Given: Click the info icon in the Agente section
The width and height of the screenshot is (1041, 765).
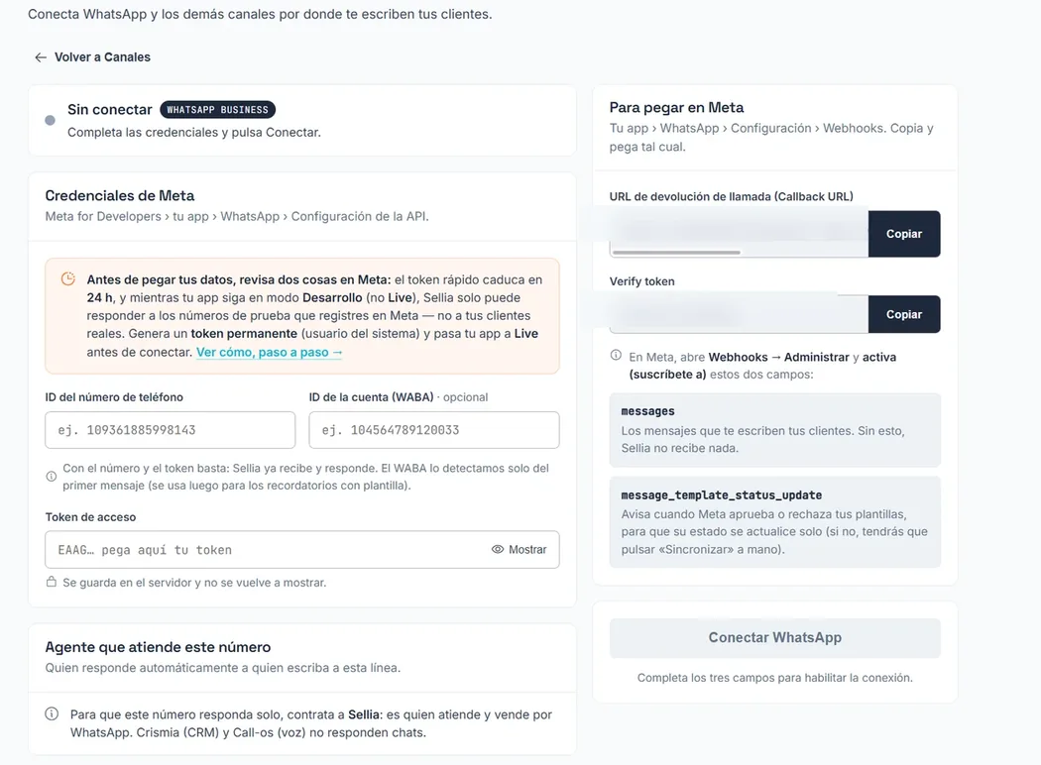Looking at the screenshot, I should coord(52,713).
